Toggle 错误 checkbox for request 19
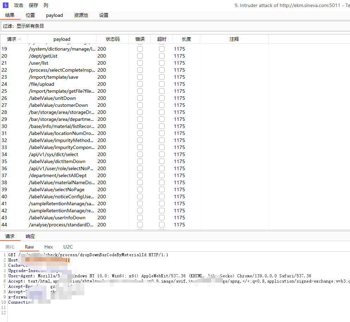Viewport: 350px width, 322px height. (x=140, y=49)
